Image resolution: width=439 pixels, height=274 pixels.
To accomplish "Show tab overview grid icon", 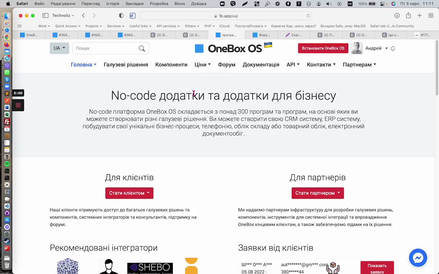I will tap(431, 16).
